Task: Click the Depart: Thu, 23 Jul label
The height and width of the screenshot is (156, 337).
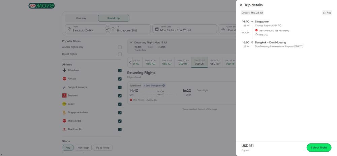Action: click(252, 13)
